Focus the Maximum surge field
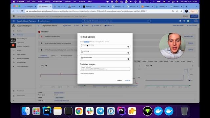The height and width of the screenshot is (118, 210). (x=105, y=53)
